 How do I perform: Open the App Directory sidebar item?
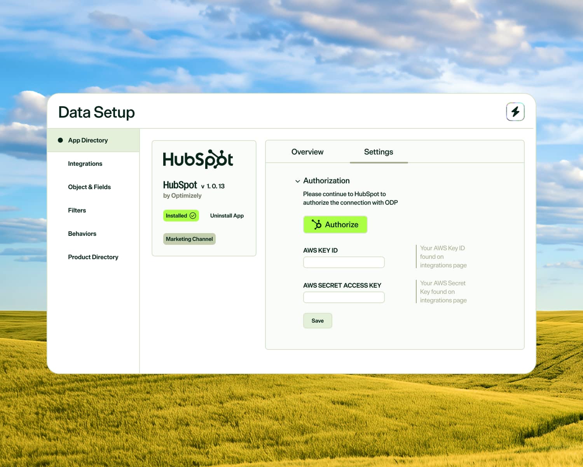pyautogui.click(x=93, y=140)
